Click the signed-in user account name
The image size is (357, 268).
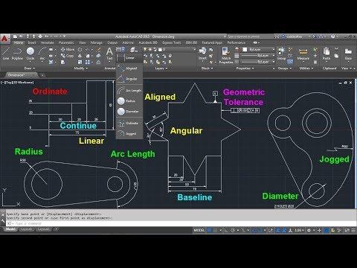coord(295,36)
